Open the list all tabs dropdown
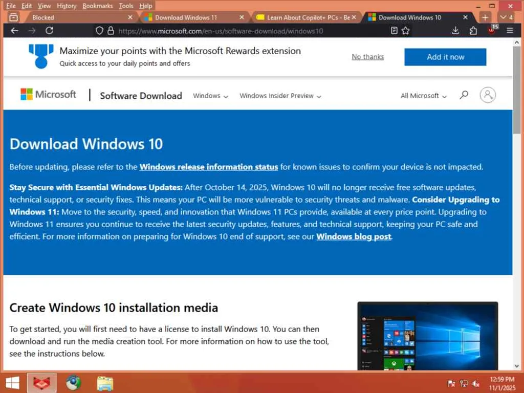Viewport: 524px width, 393px height. (506, 17)
